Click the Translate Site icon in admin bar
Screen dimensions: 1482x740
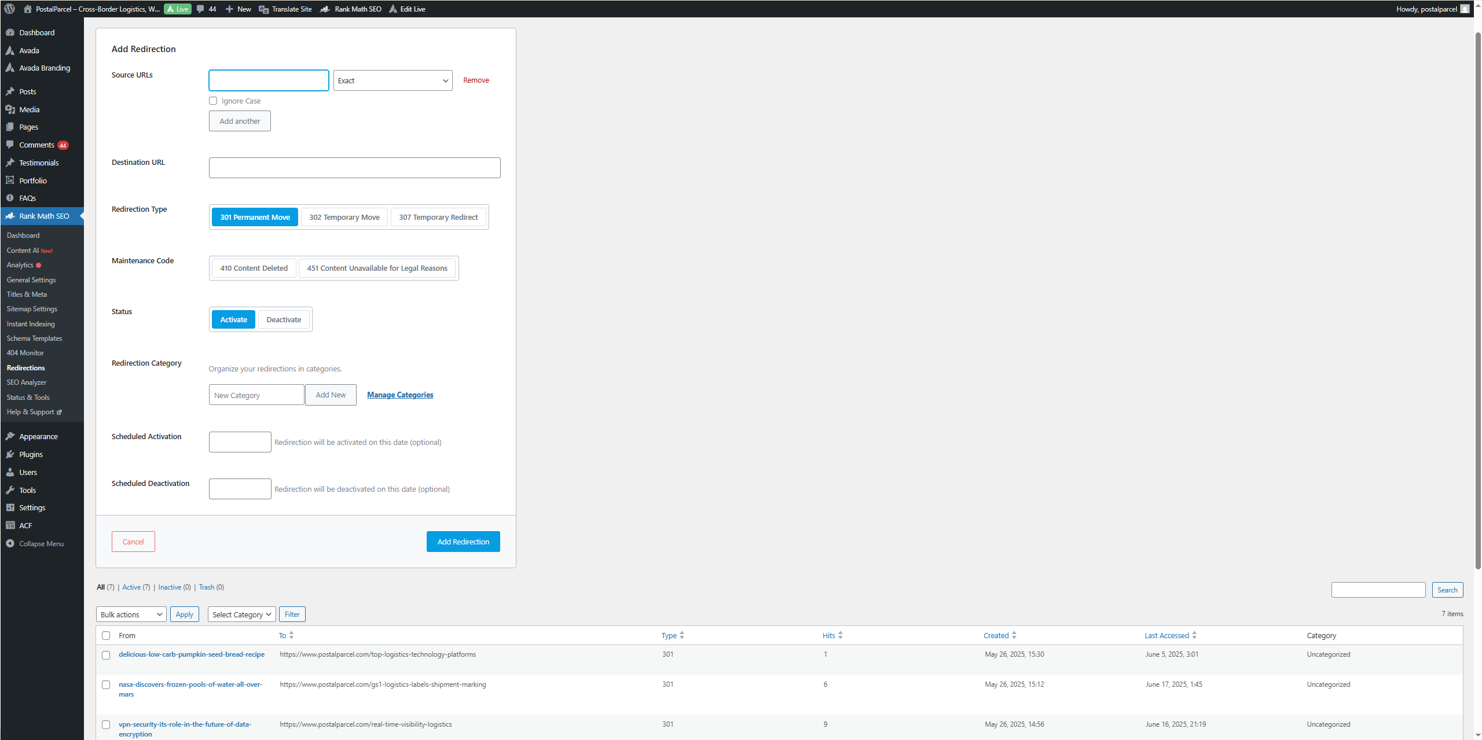point(263,9)
